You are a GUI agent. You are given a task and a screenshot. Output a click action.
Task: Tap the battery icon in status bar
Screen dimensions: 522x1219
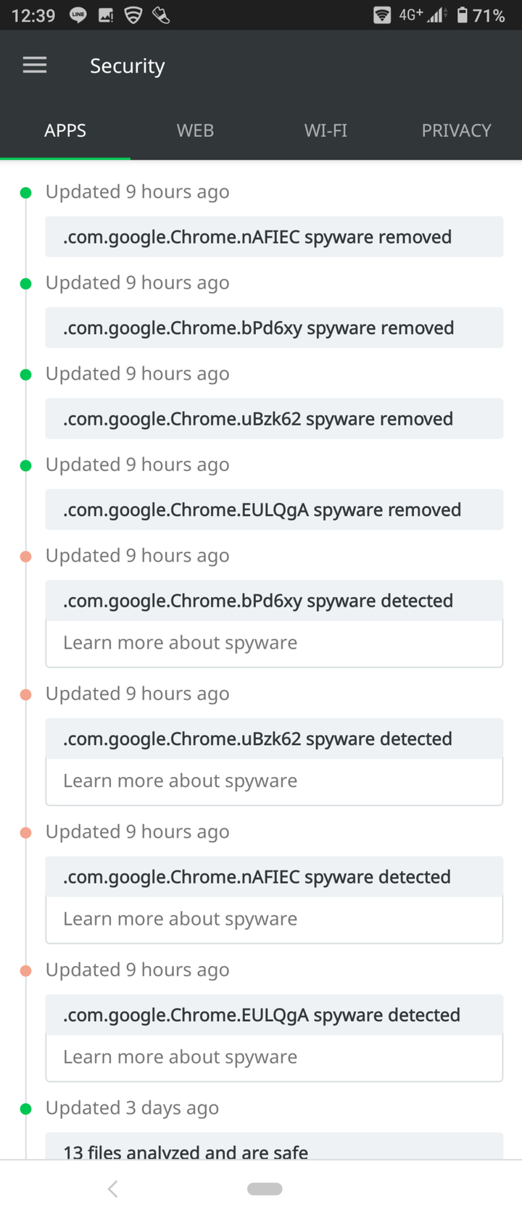click(462, 15)
